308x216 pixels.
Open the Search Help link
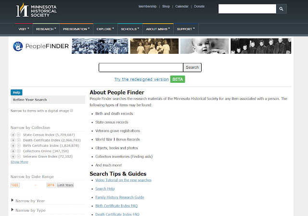[105, 189]
